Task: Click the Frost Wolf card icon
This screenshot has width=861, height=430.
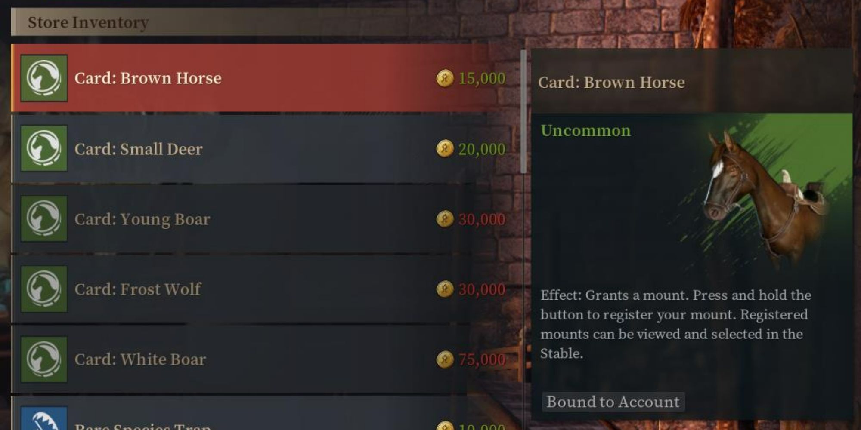Action: click(43, 289)
